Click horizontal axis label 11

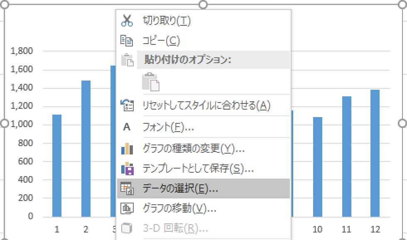pos(346,229)
